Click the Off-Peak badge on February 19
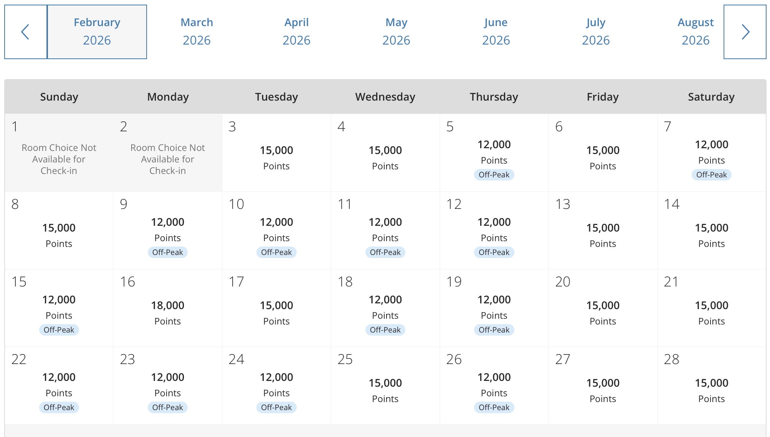Image resolution: width=770 pixels, height=437 pixels. point(494,330)
